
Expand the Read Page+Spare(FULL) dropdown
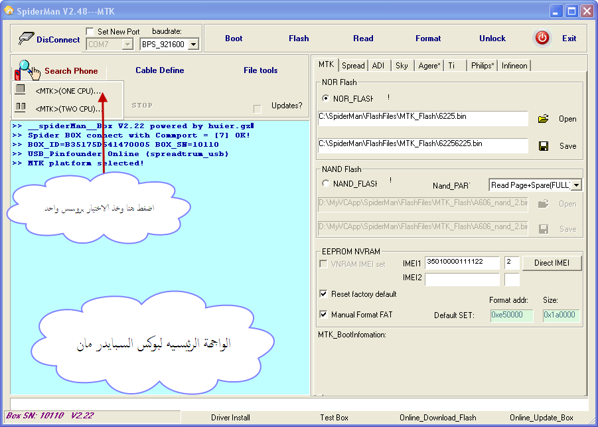click(x=576, y=185)
